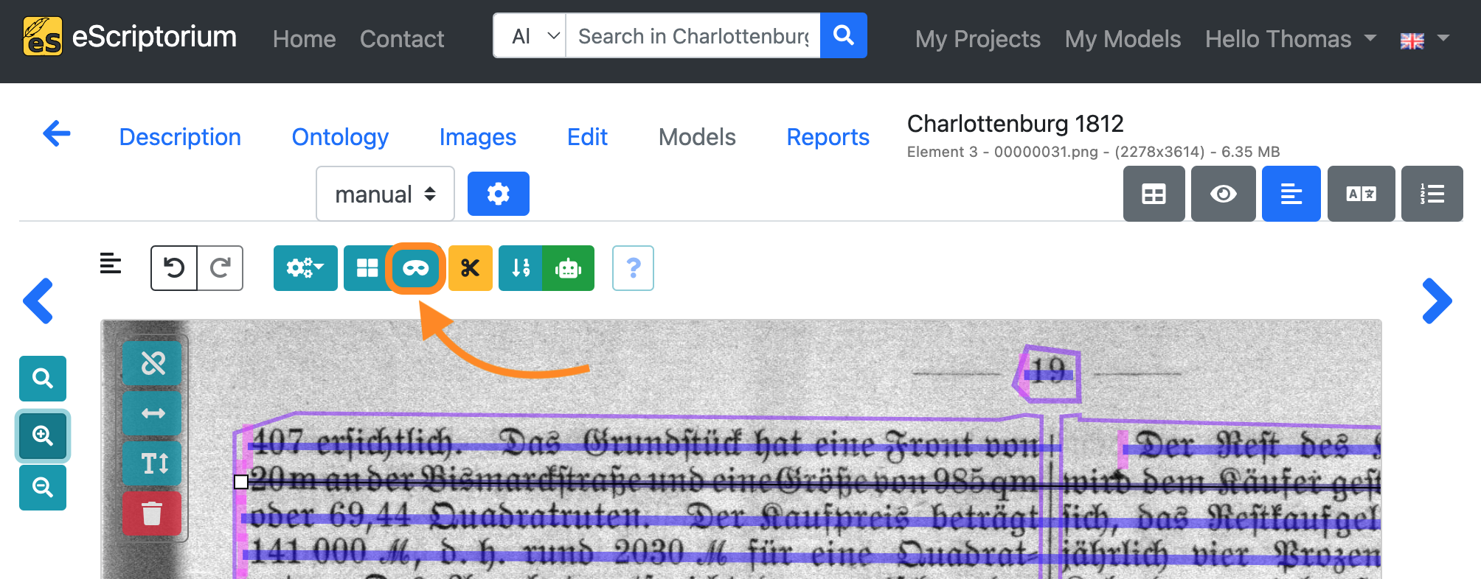Toggle the regions mode grid button
1481x579 pixels.
coord(367,268)
